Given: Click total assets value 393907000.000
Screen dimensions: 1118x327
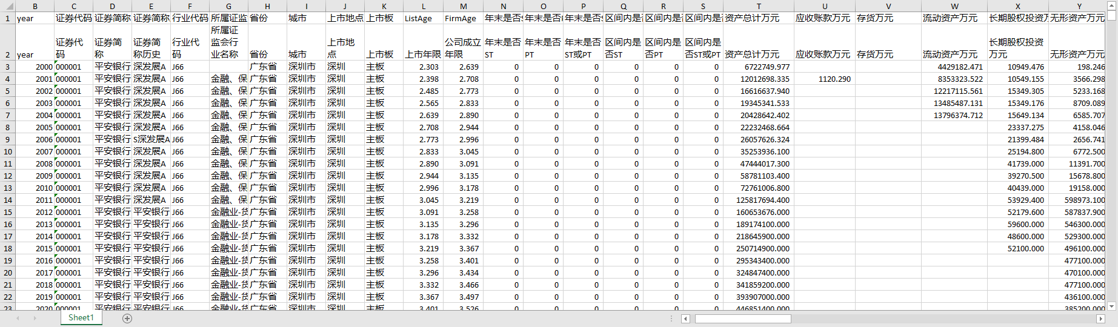Looking at the screenshot, I should 759,297.
